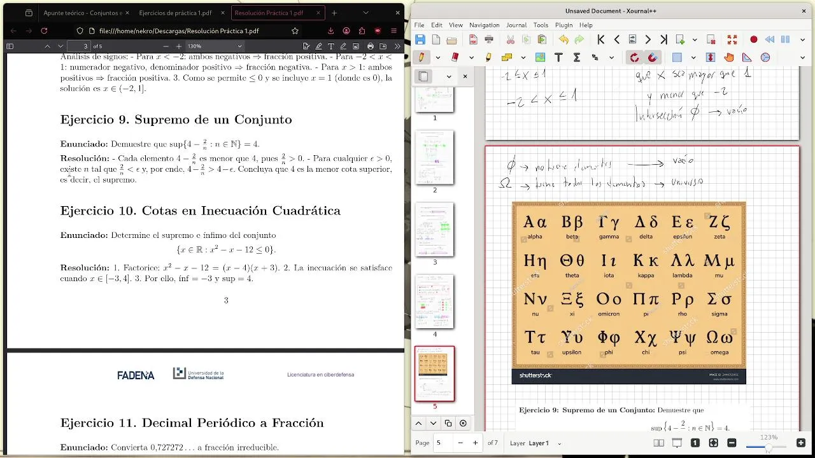Expand the Eraser options dropdown

[471, 57]
